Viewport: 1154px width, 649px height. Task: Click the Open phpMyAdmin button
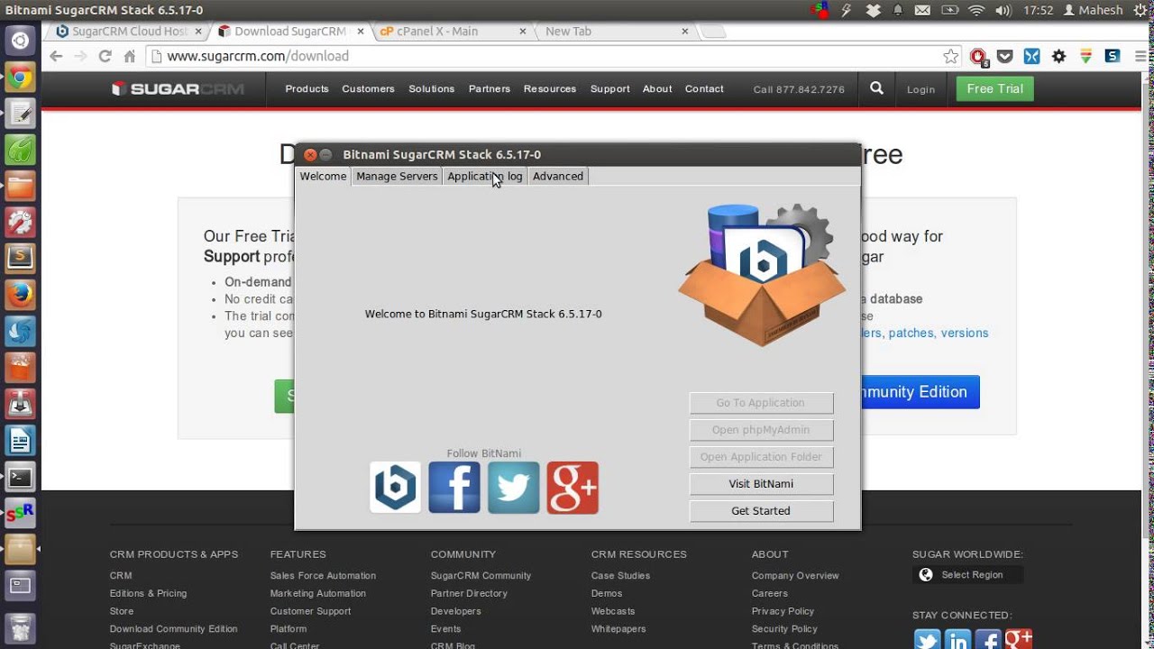click(x=761, y=430)
